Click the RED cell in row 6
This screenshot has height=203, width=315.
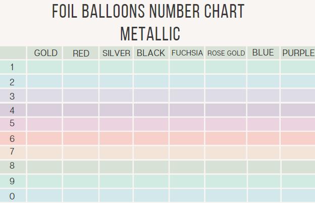(81, 138)
